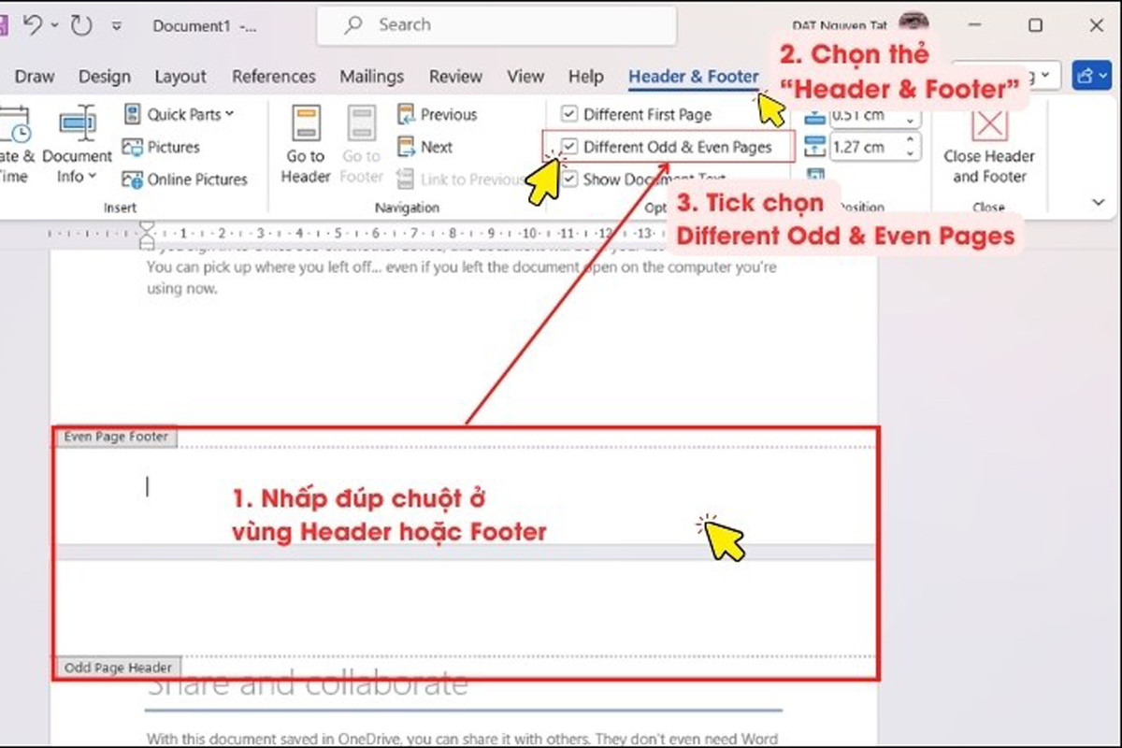This screenshot has height=748, width=1122.
Task: Jump using the Go to Header icon
Action: tap(306, 123)
